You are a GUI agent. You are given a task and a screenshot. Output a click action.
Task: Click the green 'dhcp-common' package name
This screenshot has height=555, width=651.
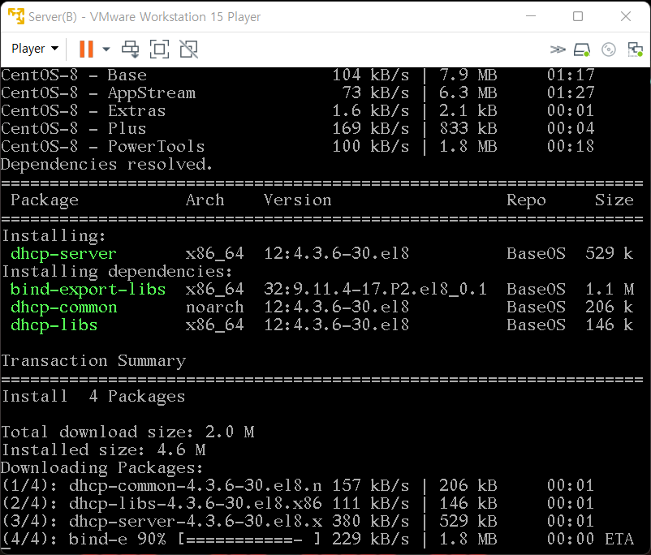(x=63, y=308)
